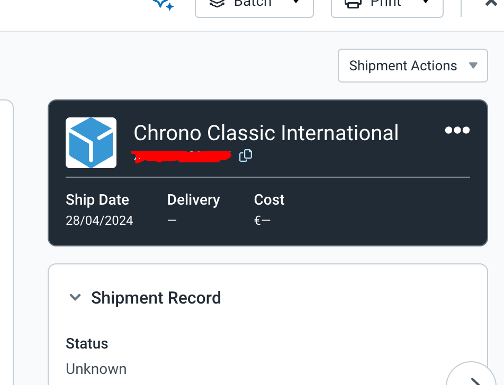Screen dimensions: 504x385
Task: Open the Shipment Actions dropdown
Action: (x=413, y=66)
